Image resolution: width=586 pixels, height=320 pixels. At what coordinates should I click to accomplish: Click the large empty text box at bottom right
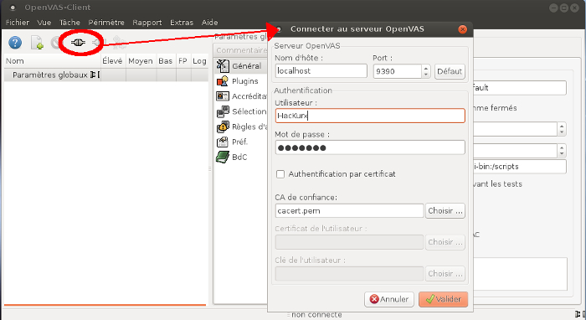520,274
